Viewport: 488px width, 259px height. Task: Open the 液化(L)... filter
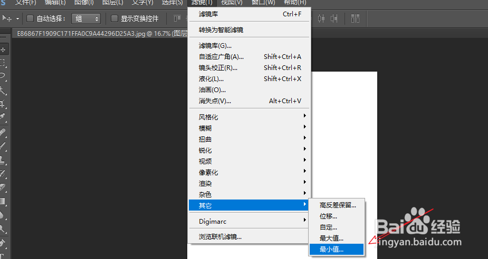coord(248,79)
